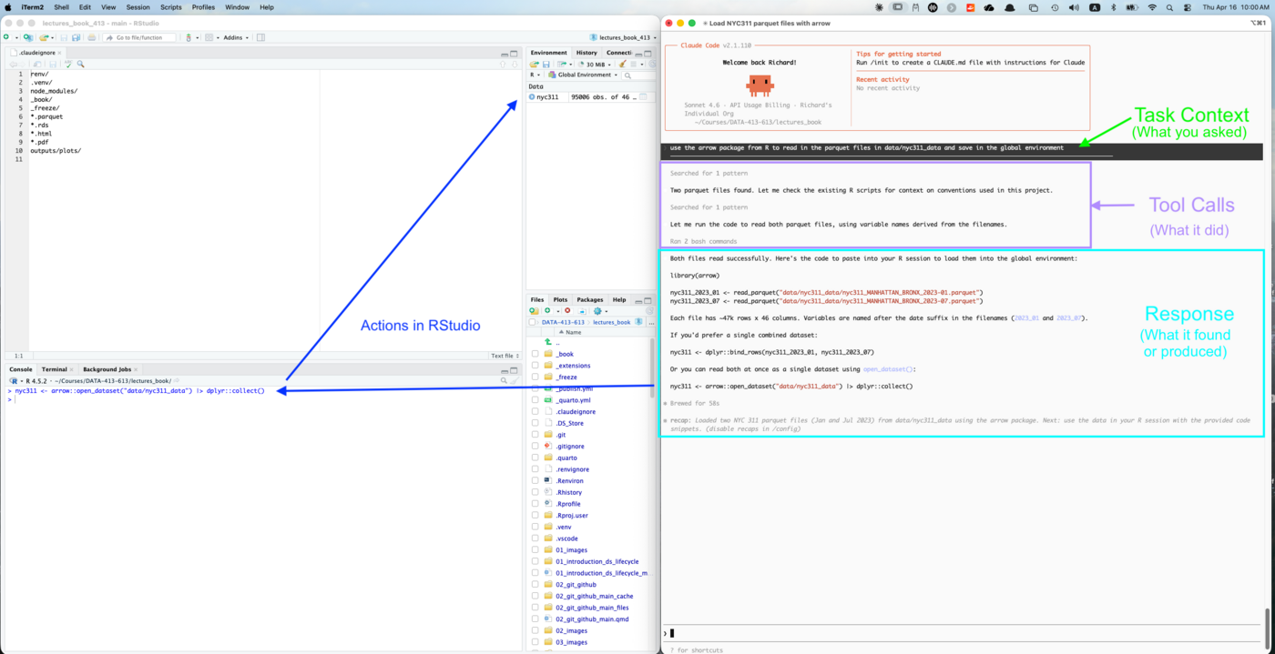
Task: Tick the select-all checkbox above the file list
Action: (532, 322)
